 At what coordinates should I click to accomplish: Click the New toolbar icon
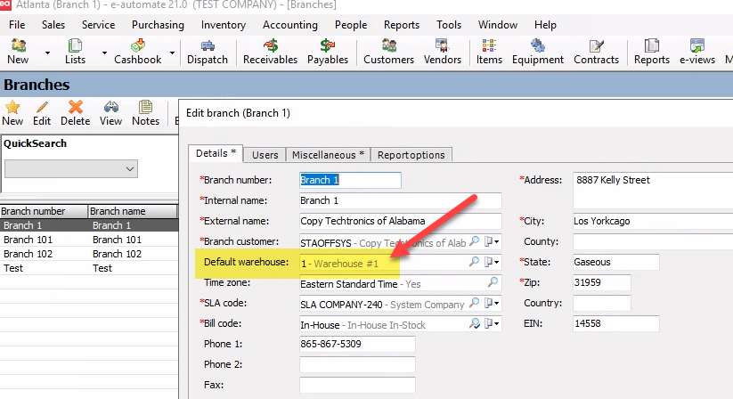[18, 52]
